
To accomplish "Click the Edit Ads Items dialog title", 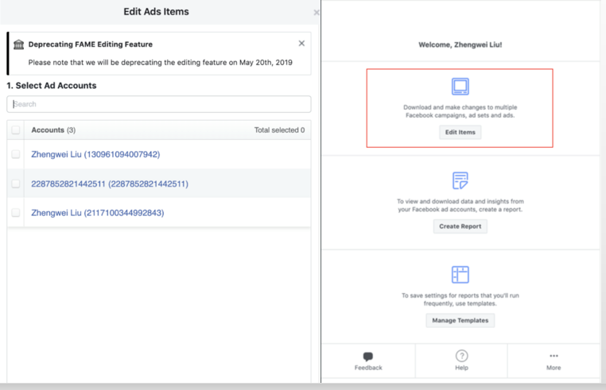I will point(156,12).
